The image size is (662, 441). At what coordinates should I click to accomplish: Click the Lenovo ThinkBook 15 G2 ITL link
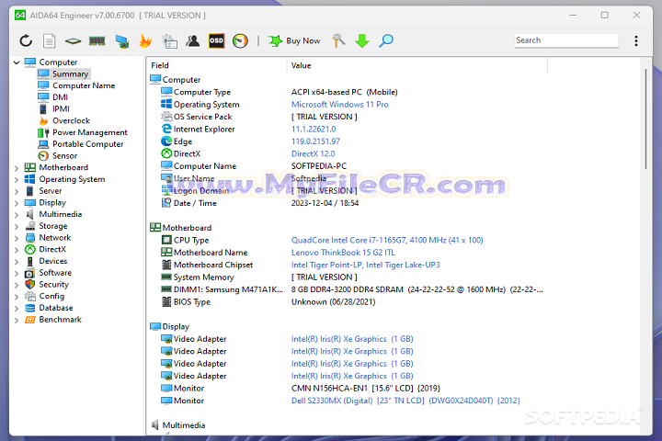[x=343, y=253]
